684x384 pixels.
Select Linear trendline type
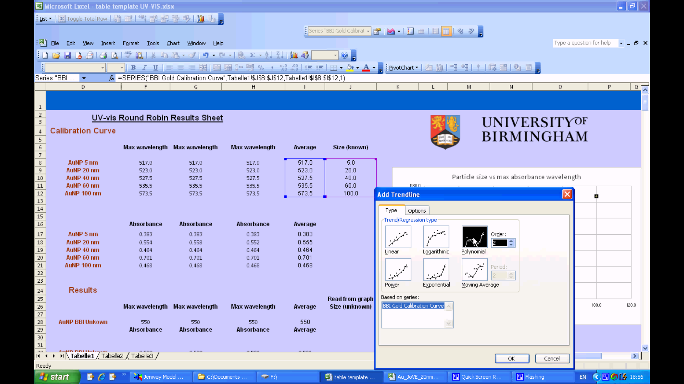(398, 237)
